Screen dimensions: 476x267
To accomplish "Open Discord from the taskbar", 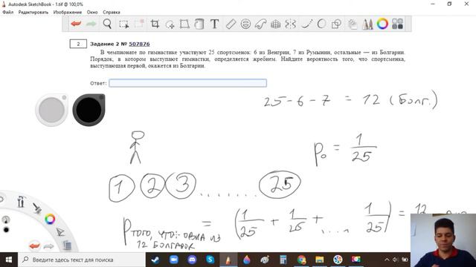I will point(192,260).
